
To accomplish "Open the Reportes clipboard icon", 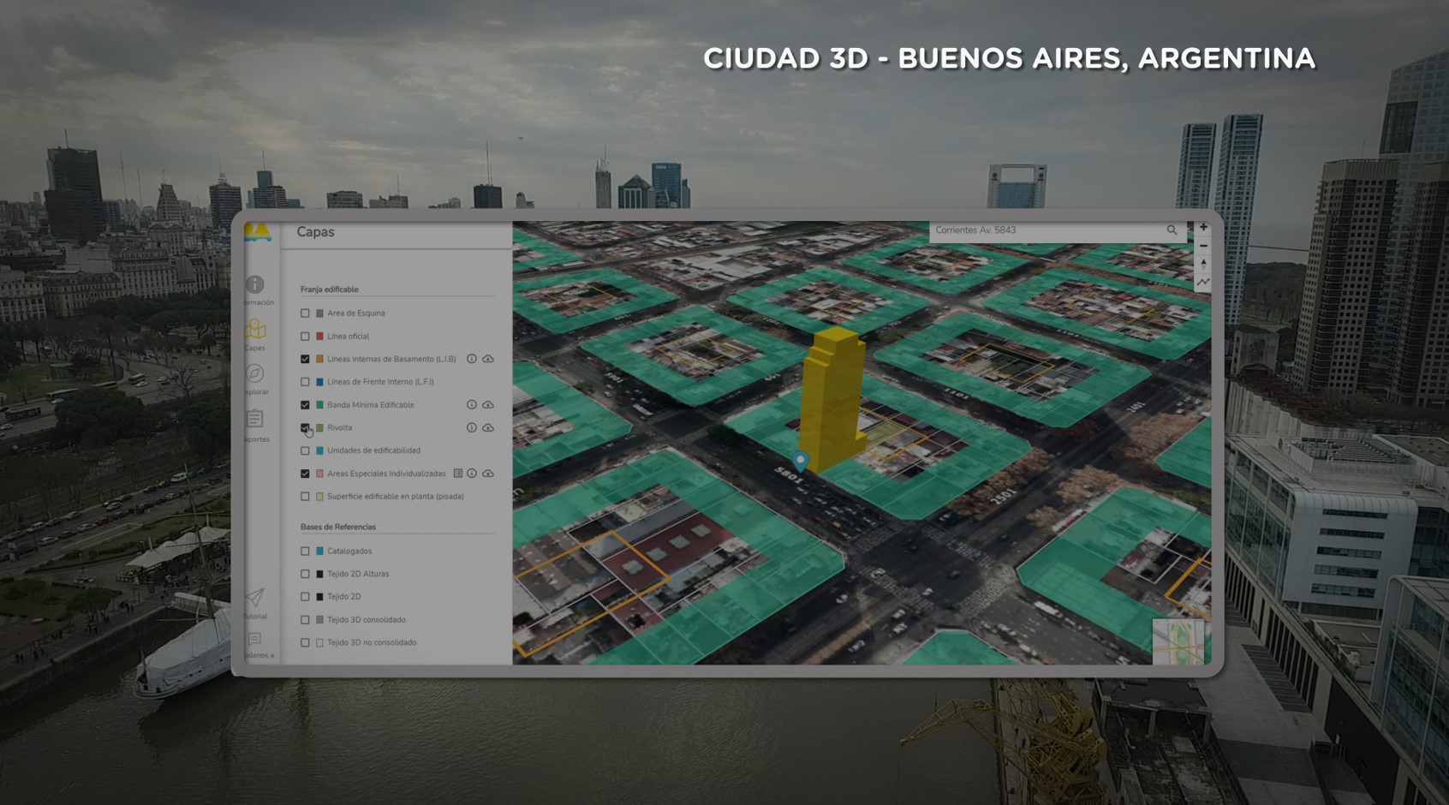I will click(255, 419).
